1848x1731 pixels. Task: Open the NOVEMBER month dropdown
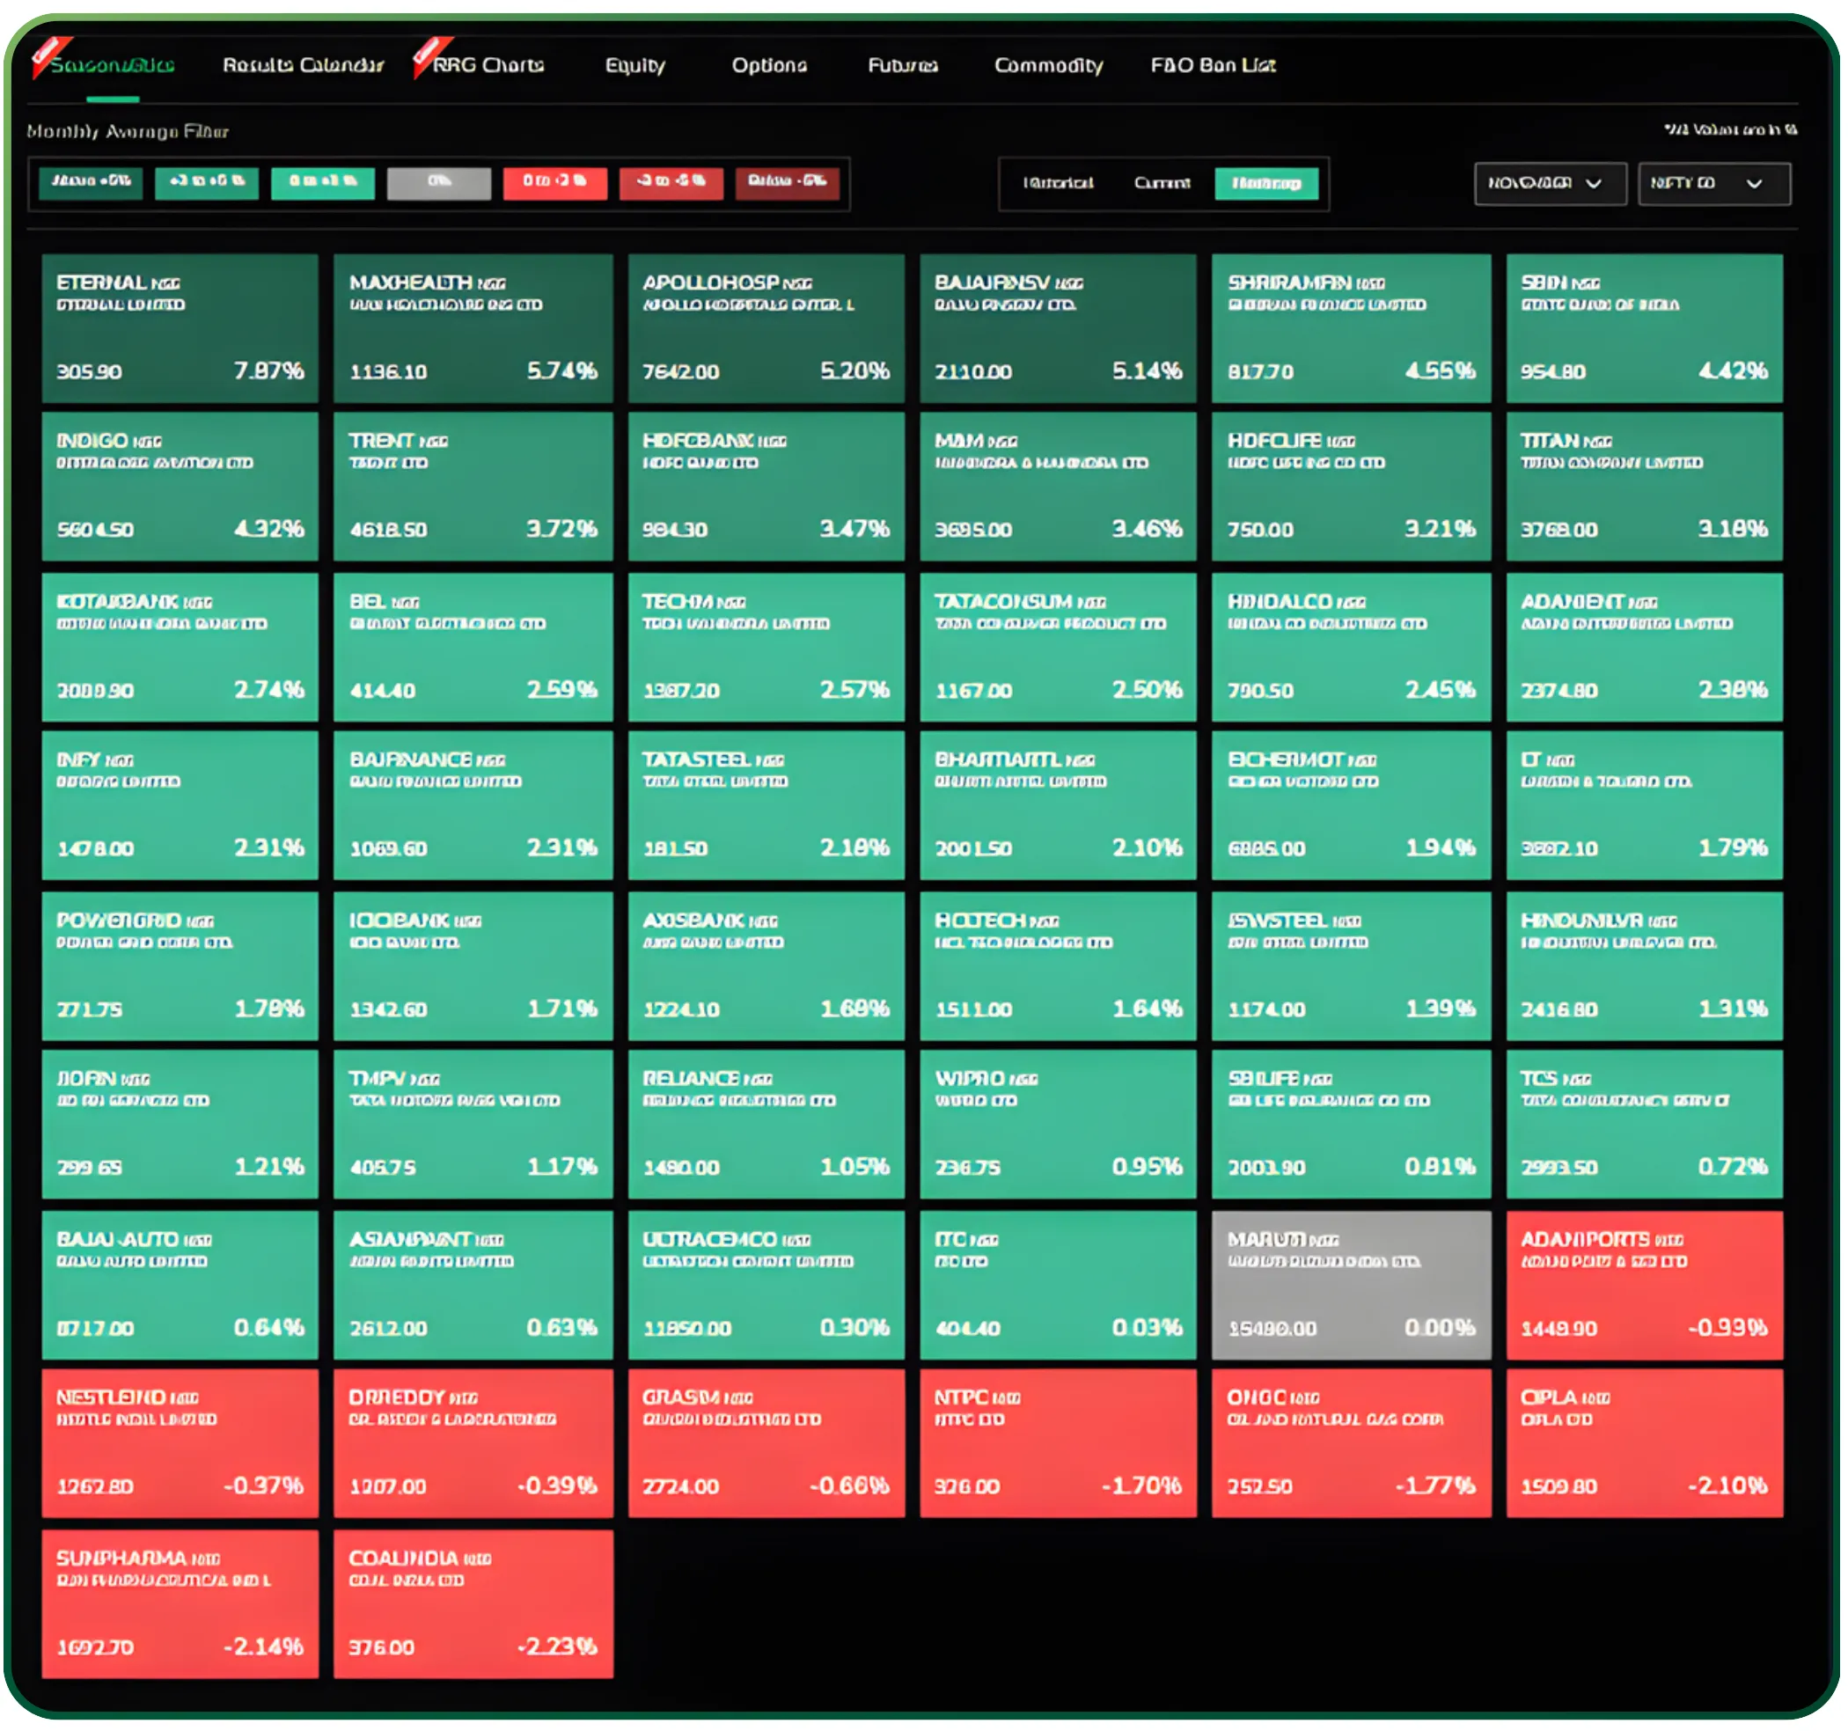[1550, 183]
